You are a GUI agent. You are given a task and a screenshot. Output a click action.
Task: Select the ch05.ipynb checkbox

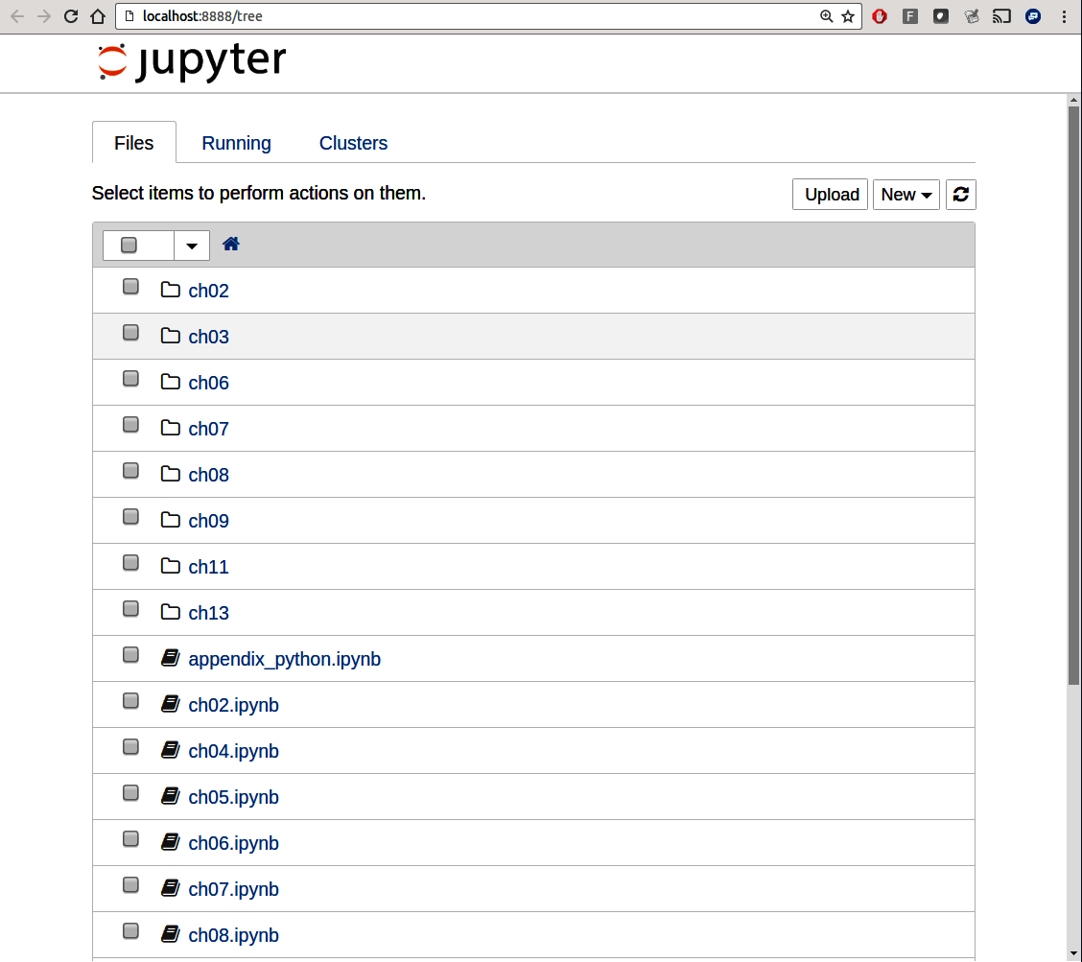tap(130, 793)
